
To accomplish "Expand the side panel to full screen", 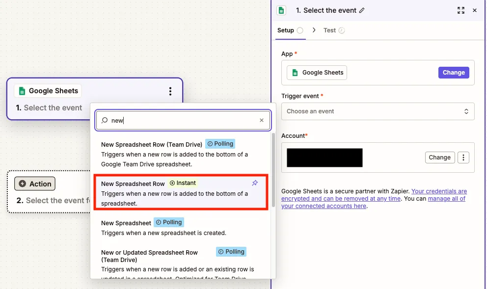I will pos(461,10).
